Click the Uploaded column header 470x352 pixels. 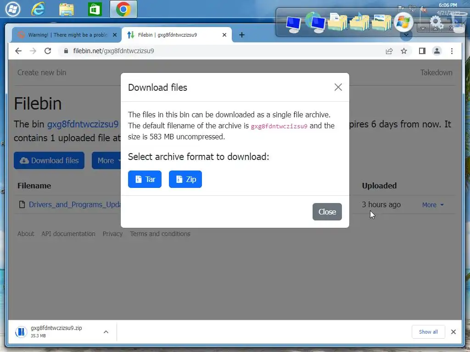tap(379, 186)
